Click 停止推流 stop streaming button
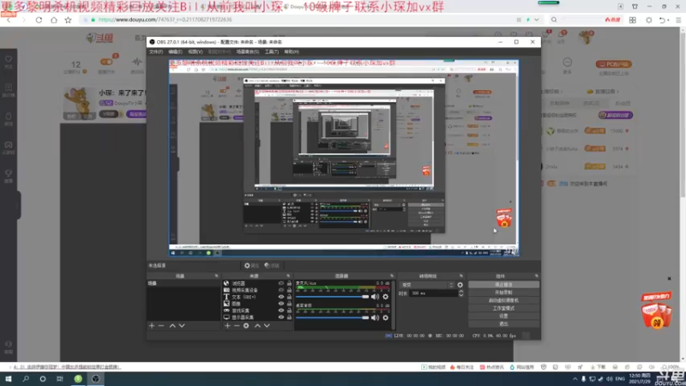The height and width of the screenshot is (386, 686). click(503, 285)
